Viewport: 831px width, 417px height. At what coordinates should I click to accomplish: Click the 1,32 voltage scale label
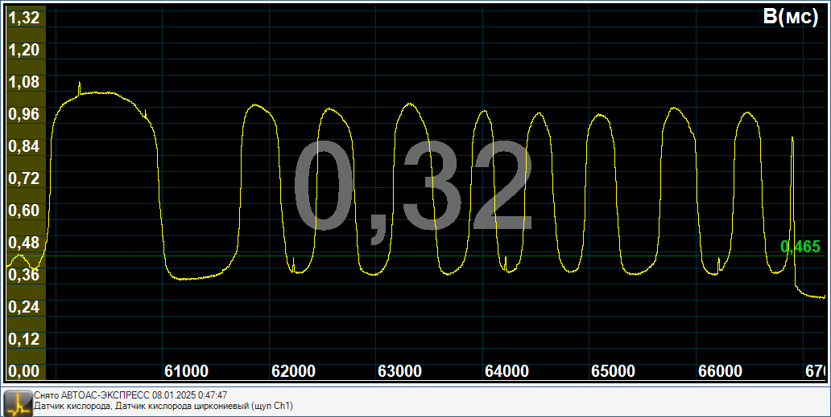(x=24, y=18)
